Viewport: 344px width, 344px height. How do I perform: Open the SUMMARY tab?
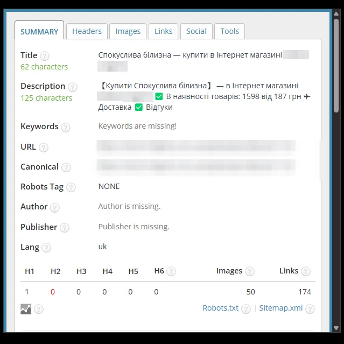point(39,30)
